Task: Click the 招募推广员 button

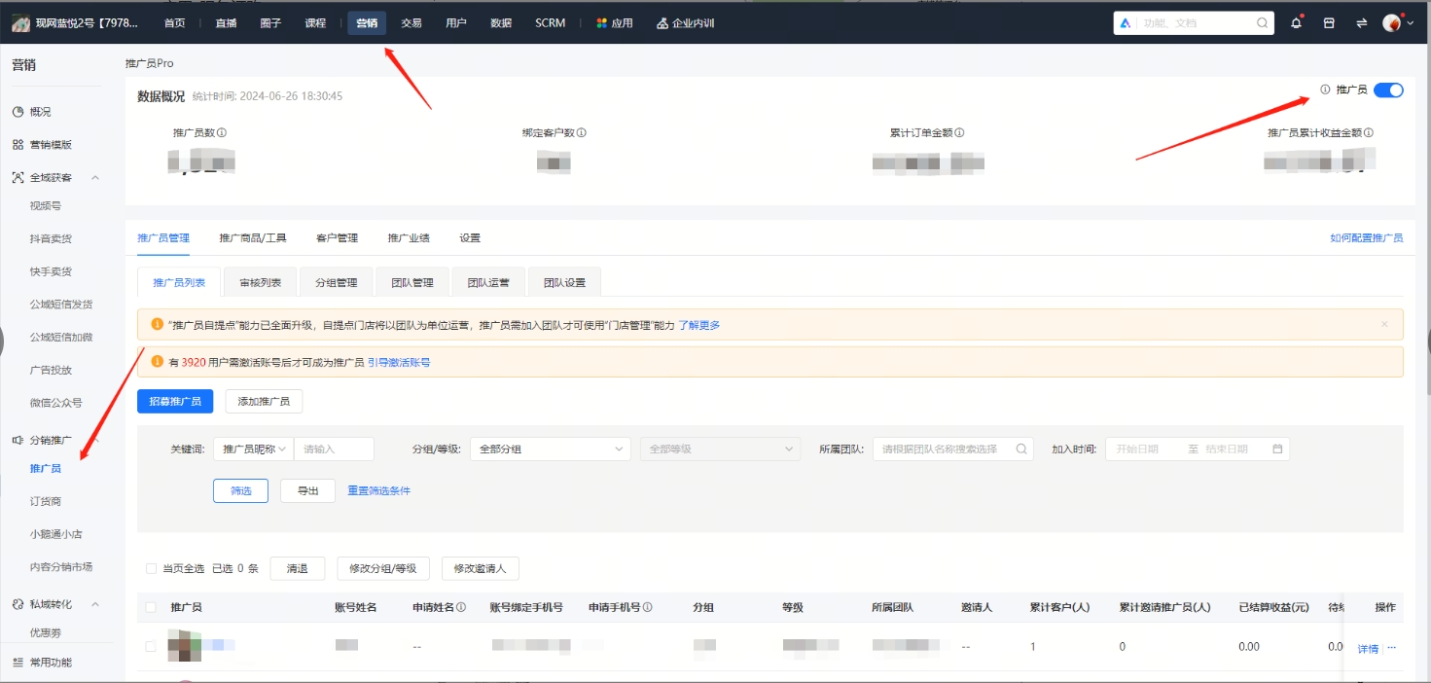Action: 175,401
